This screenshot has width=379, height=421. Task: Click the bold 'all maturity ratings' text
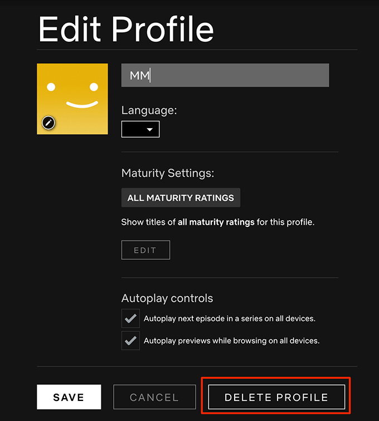tap(216, 222)
